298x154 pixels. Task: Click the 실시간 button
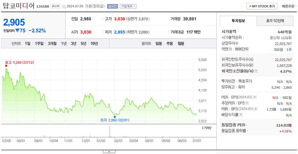[112, 6]
